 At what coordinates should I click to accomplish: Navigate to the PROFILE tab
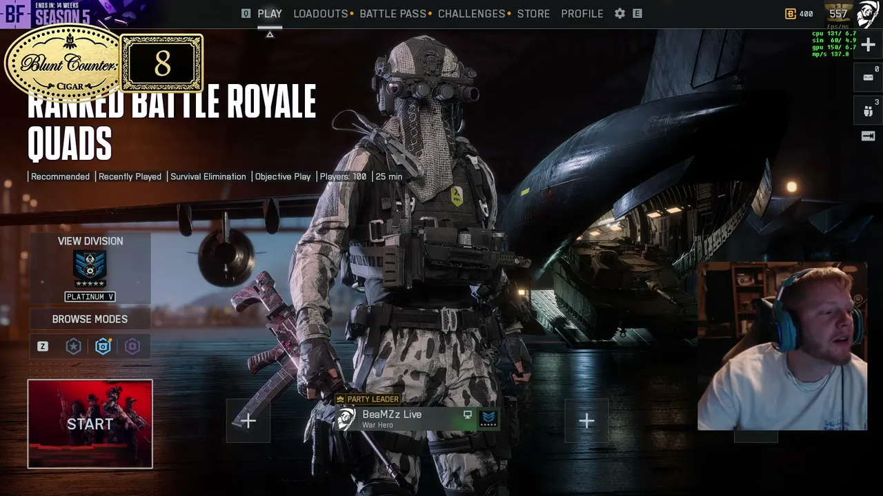click(x=582, y=14)
